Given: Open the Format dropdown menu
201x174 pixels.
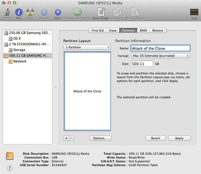Looking at the screenshot, I should coord(160,56).
